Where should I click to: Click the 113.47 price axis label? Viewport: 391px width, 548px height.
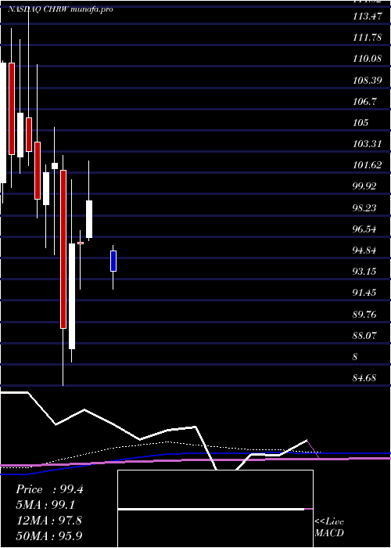coord(367,16)
